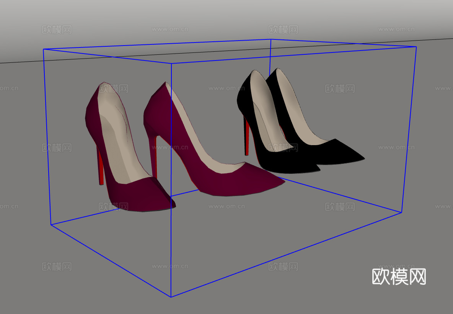Click the large white 欧模网 logo
The image size is (453, 314).
[x=399, y=276]
